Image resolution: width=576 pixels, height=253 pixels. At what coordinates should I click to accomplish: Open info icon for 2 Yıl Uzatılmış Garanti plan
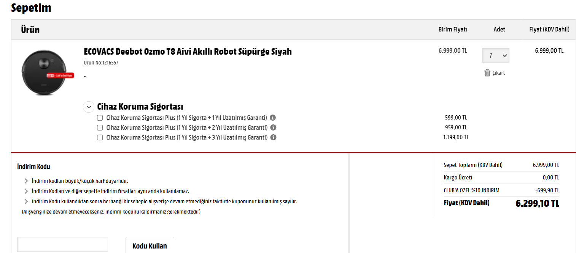tap(273, 127)
